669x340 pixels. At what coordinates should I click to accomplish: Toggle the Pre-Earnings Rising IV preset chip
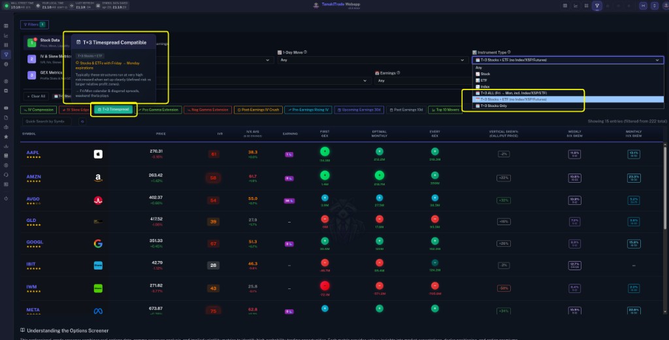pos(308,110)
